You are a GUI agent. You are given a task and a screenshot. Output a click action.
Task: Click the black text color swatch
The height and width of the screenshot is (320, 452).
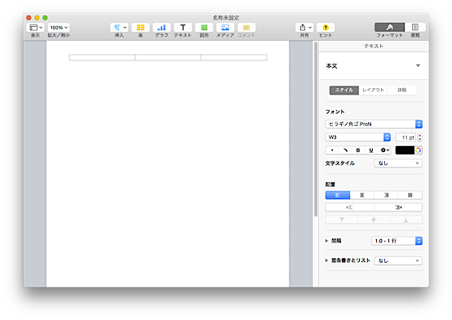click(x=405, y=150)
